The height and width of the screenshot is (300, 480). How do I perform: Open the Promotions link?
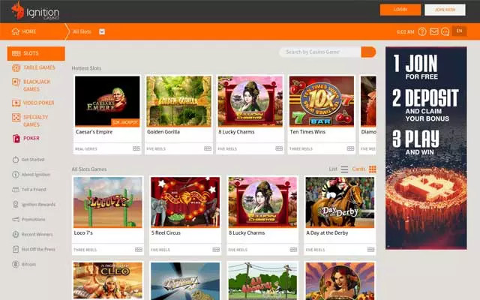(x=33, y=220)
